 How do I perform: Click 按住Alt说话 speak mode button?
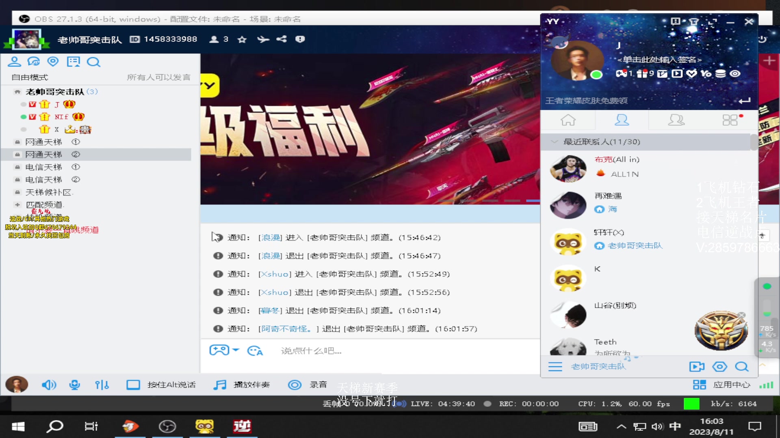coord(161,384)
